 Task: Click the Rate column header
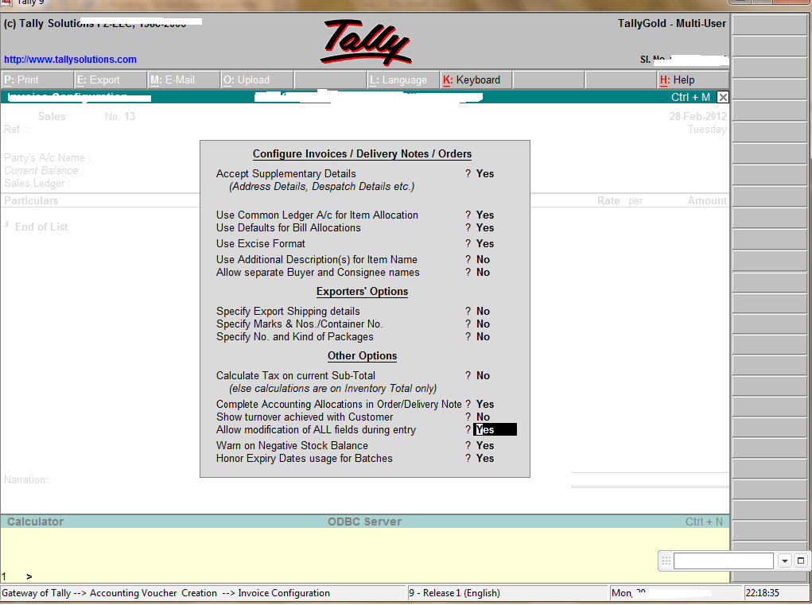click(608, 201)
